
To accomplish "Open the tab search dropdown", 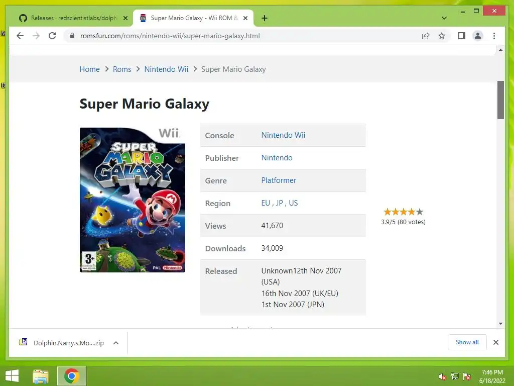I will (x=444, y=18).
